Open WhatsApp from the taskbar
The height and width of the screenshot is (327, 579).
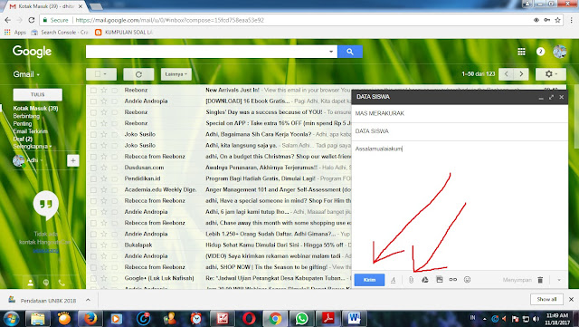pos(301,319)
